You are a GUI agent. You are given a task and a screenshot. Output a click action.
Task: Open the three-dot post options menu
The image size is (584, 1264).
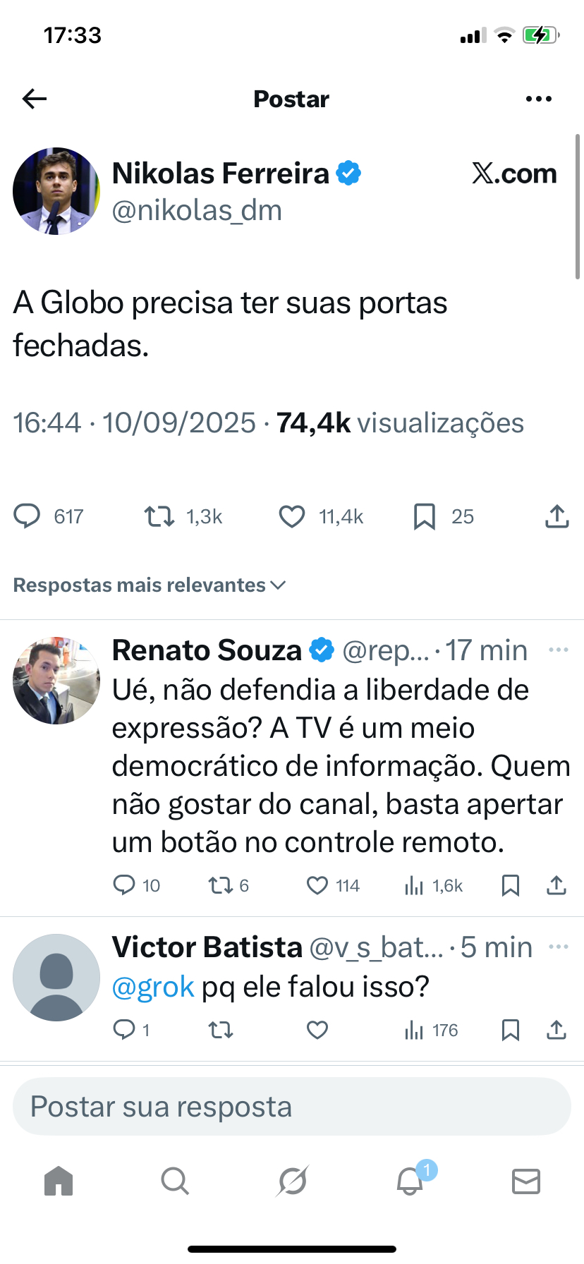point(539,99)
